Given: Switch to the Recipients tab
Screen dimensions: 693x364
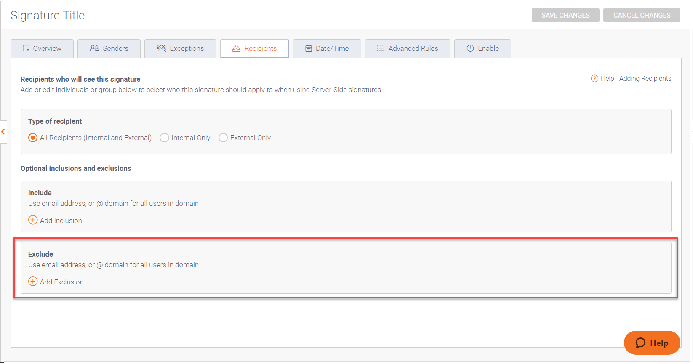Looking at the screenshot, I should click(x=255, y=48).
